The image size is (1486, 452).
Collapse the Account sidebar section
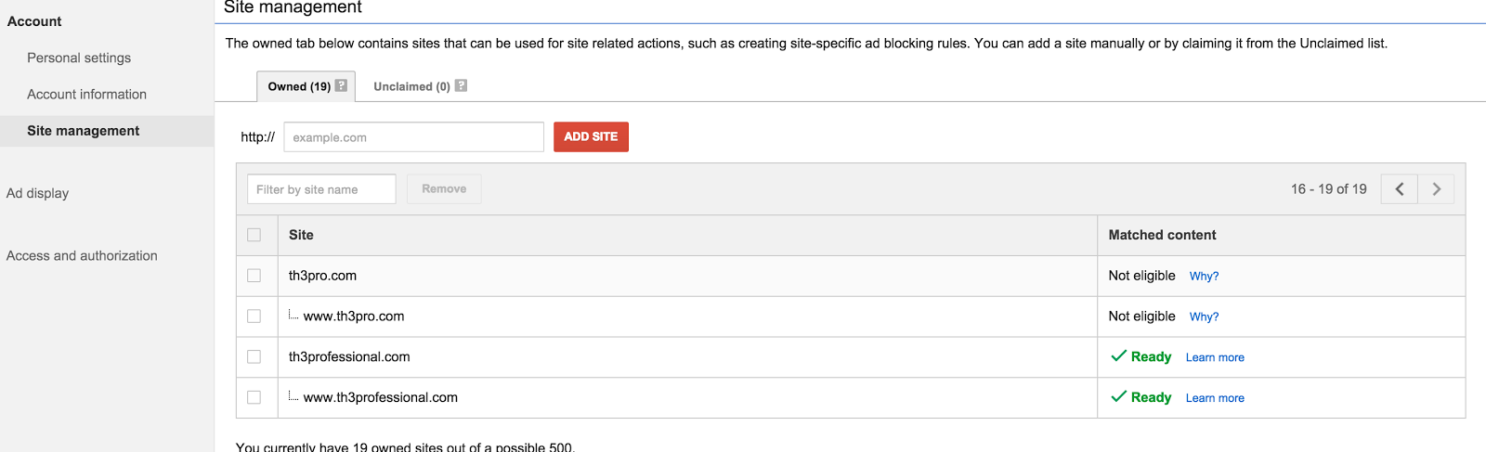pos(34,21)
